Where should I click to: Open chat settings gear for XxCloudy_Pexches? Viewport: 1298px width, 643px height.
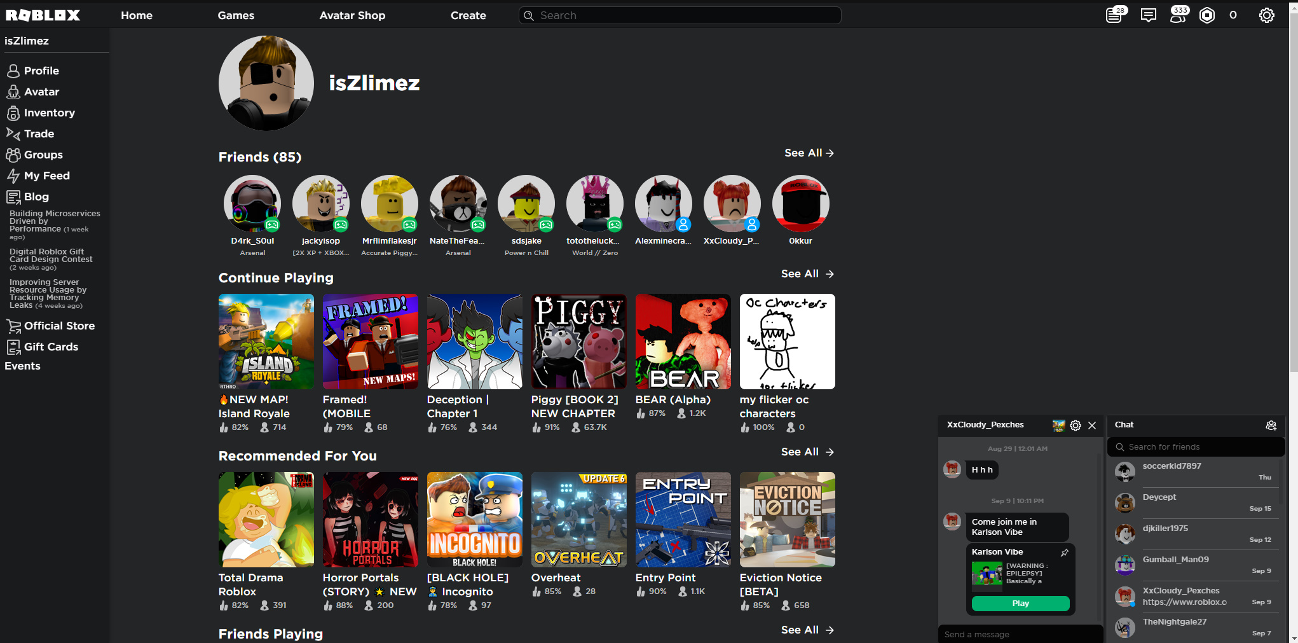[x=1076, y=425]
